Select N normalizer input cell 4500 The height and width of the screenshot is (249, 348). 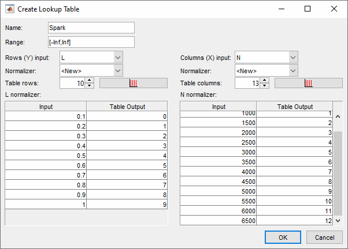pyautogui.click(x=219, y=181)
